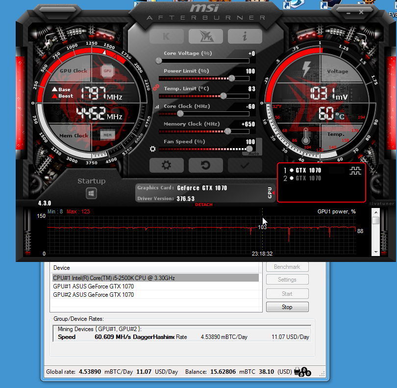Click the GPU chip icon in clock gauge
This screenshot has height=388, width=397.
pyautogui.click(x=107, y=71)
